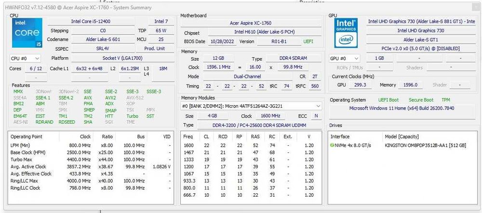Click memory clock 1596.1 MHz value
482x213 pixels.
(x=218, y=67)
